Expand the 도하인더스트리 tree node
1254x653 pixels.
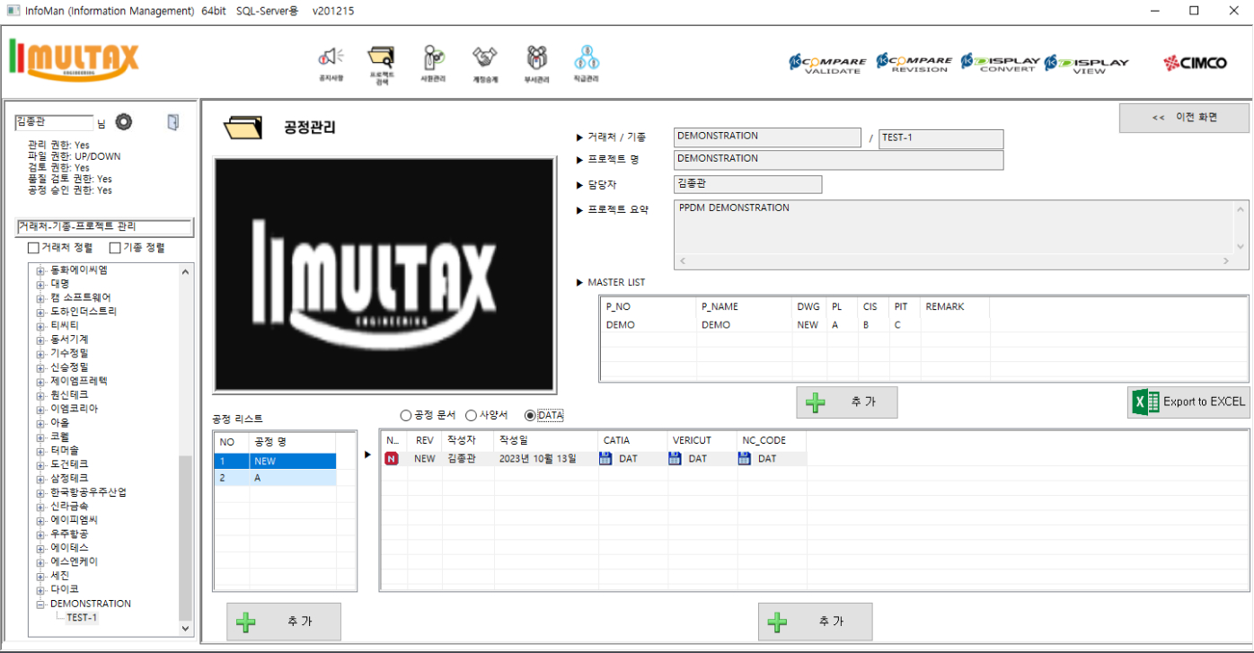click(40, 312)
